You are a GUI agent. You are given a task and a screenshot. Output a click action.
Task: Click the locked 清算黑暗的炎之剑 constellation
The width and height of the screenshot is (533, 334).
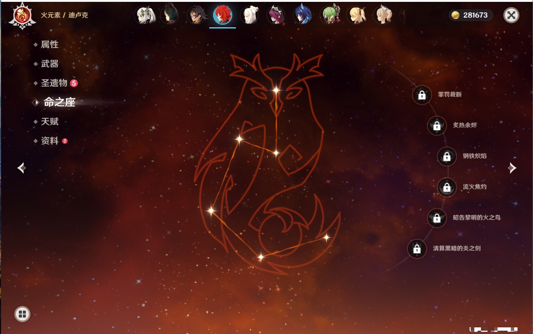pyautogui.click(x=417, y=249)
